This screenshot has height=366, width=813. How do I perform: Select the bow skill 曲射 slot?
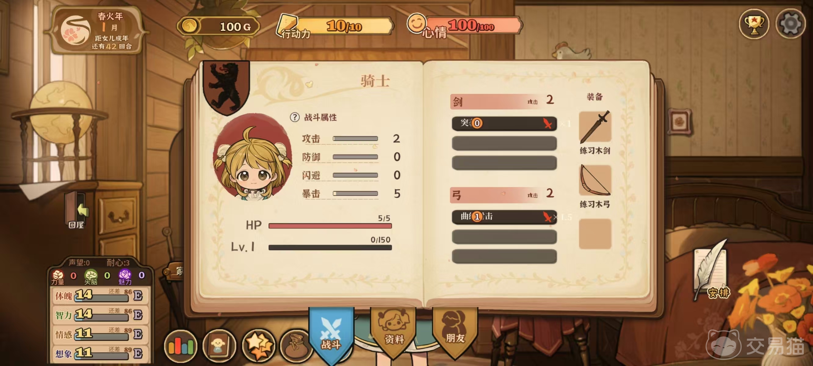coord(504,217)
